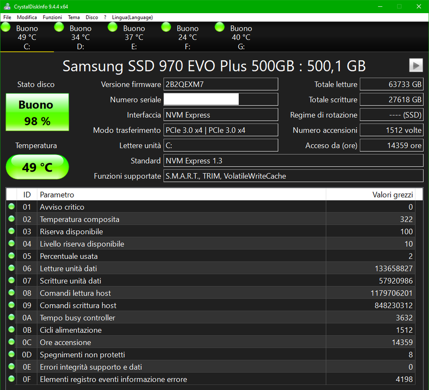The image size is (429, 390).
Task: Click the Buono 98 % health status button
Action: (37, 112)
